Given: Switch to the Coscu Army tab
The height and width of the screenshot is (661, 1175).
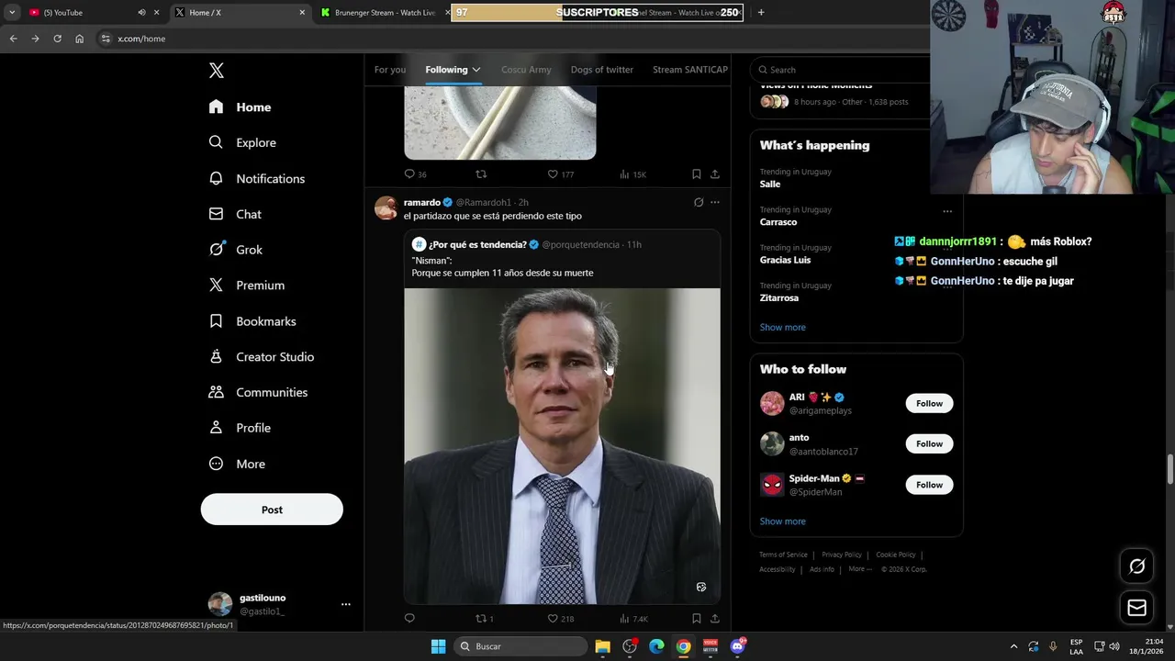Looking at the screenshot, I should pyautogui.click(x=526, y=70).
